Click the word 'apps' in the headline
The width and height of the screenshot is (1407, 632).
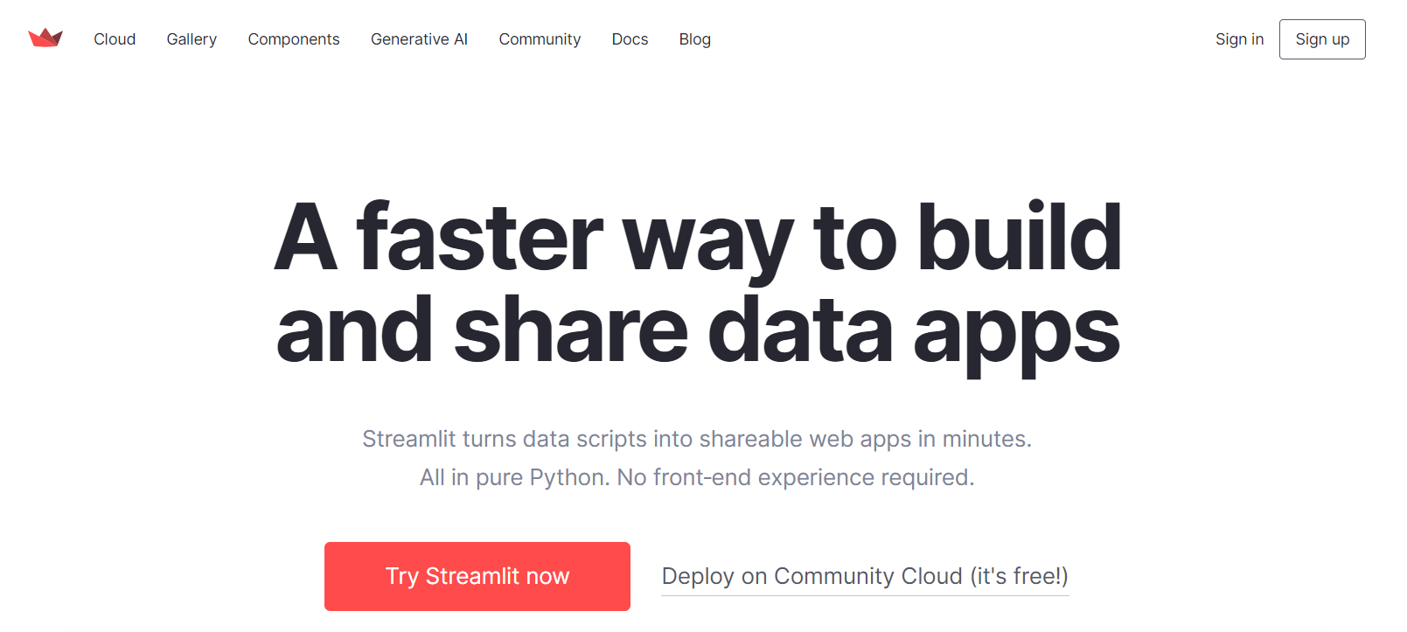(1016, 333)
